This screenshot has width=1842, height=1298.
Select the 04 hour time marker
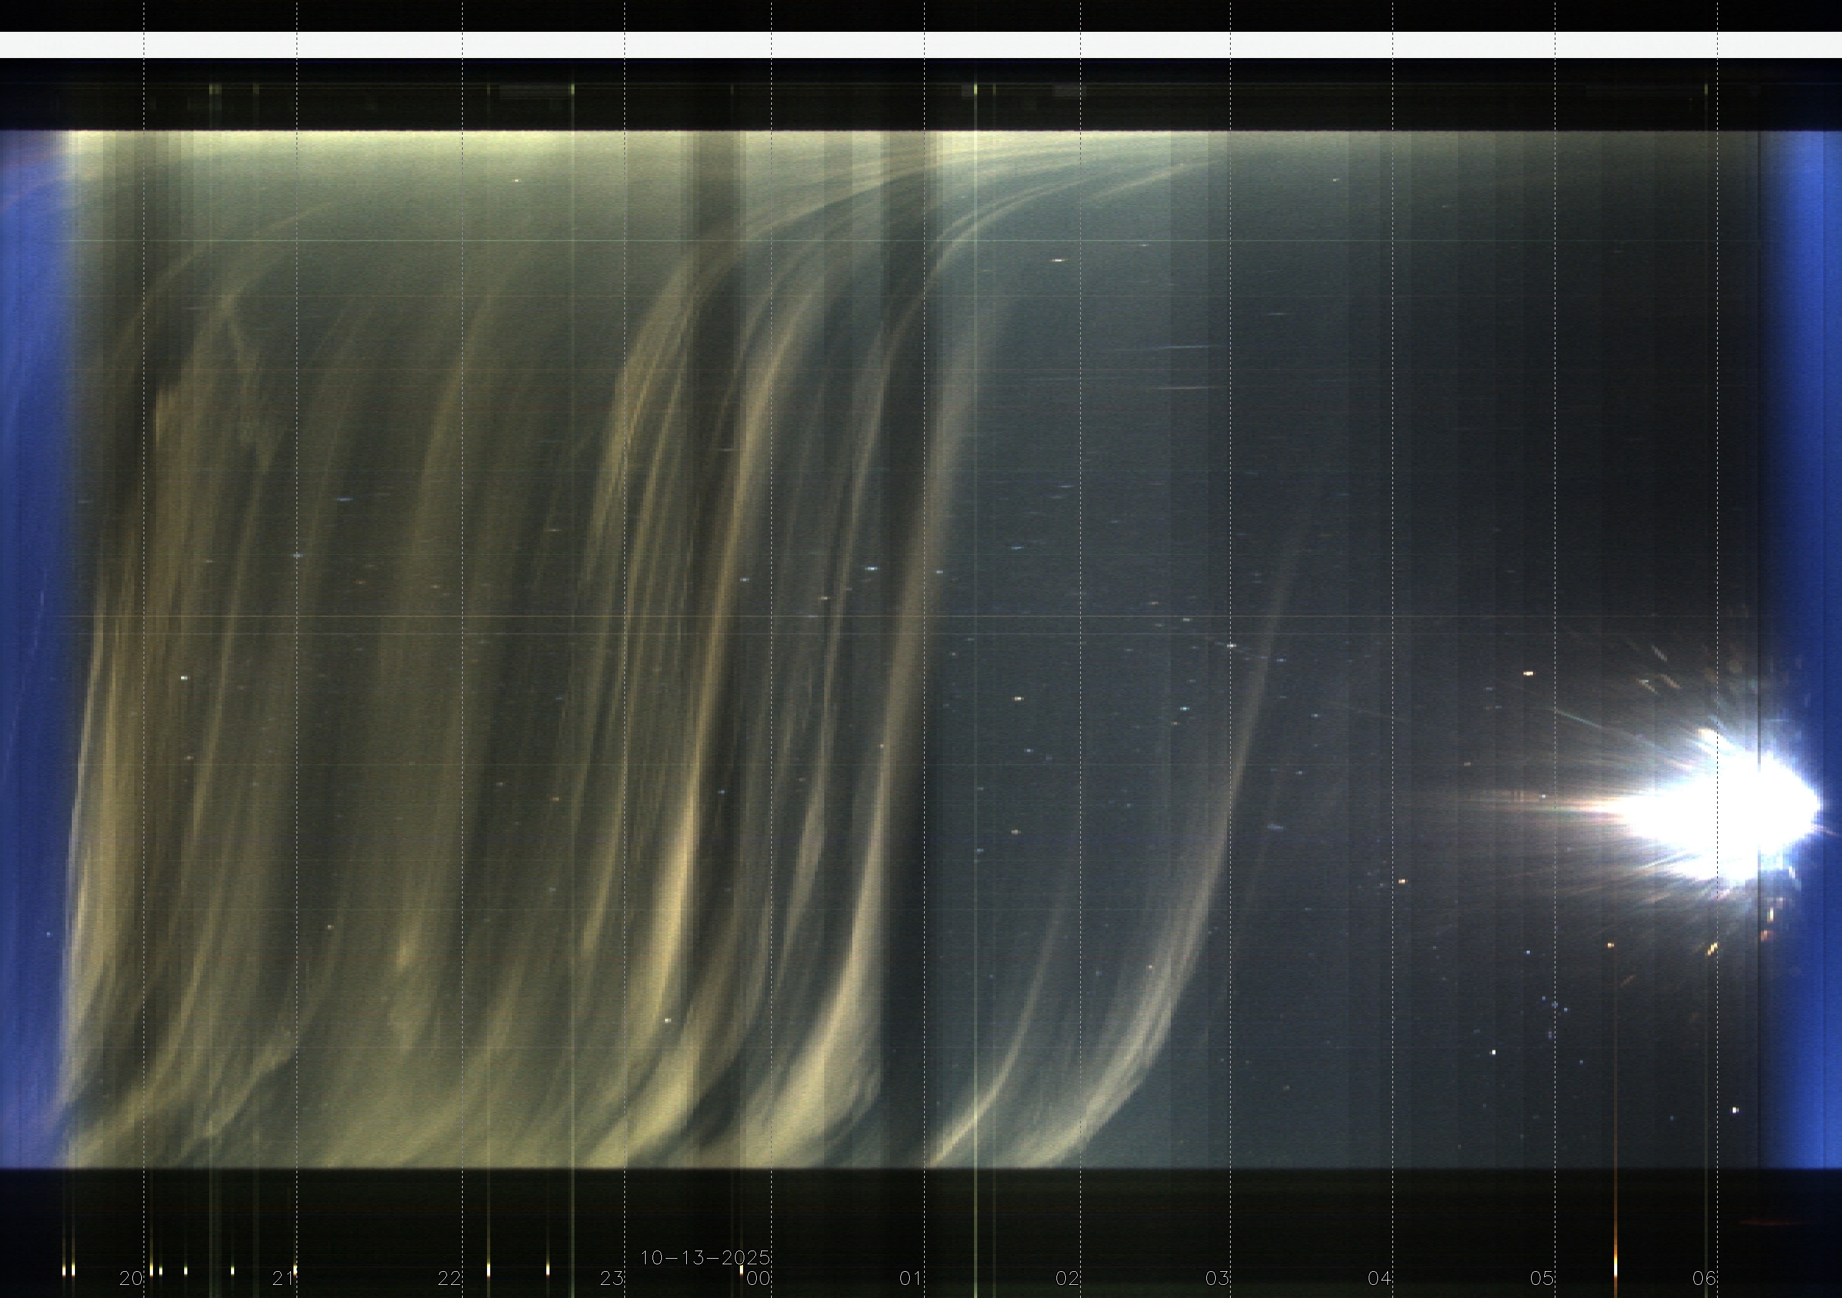point(1379,1278)
